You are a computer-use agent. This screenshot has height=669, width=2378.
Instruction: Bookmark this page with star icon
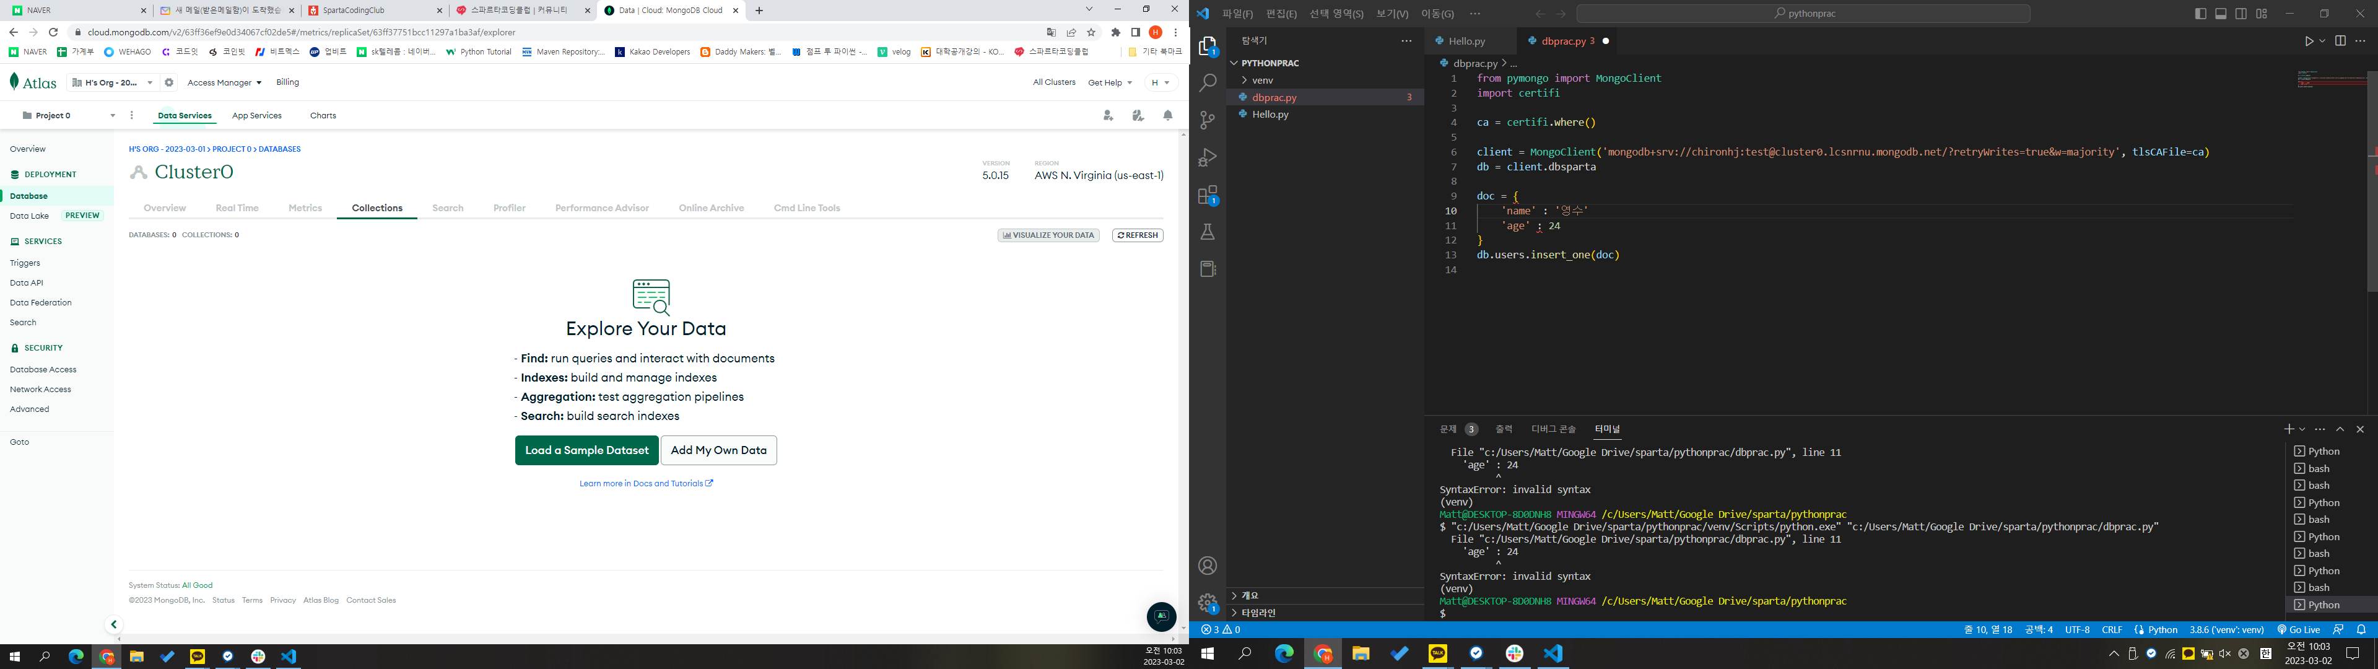point(1091,32)
